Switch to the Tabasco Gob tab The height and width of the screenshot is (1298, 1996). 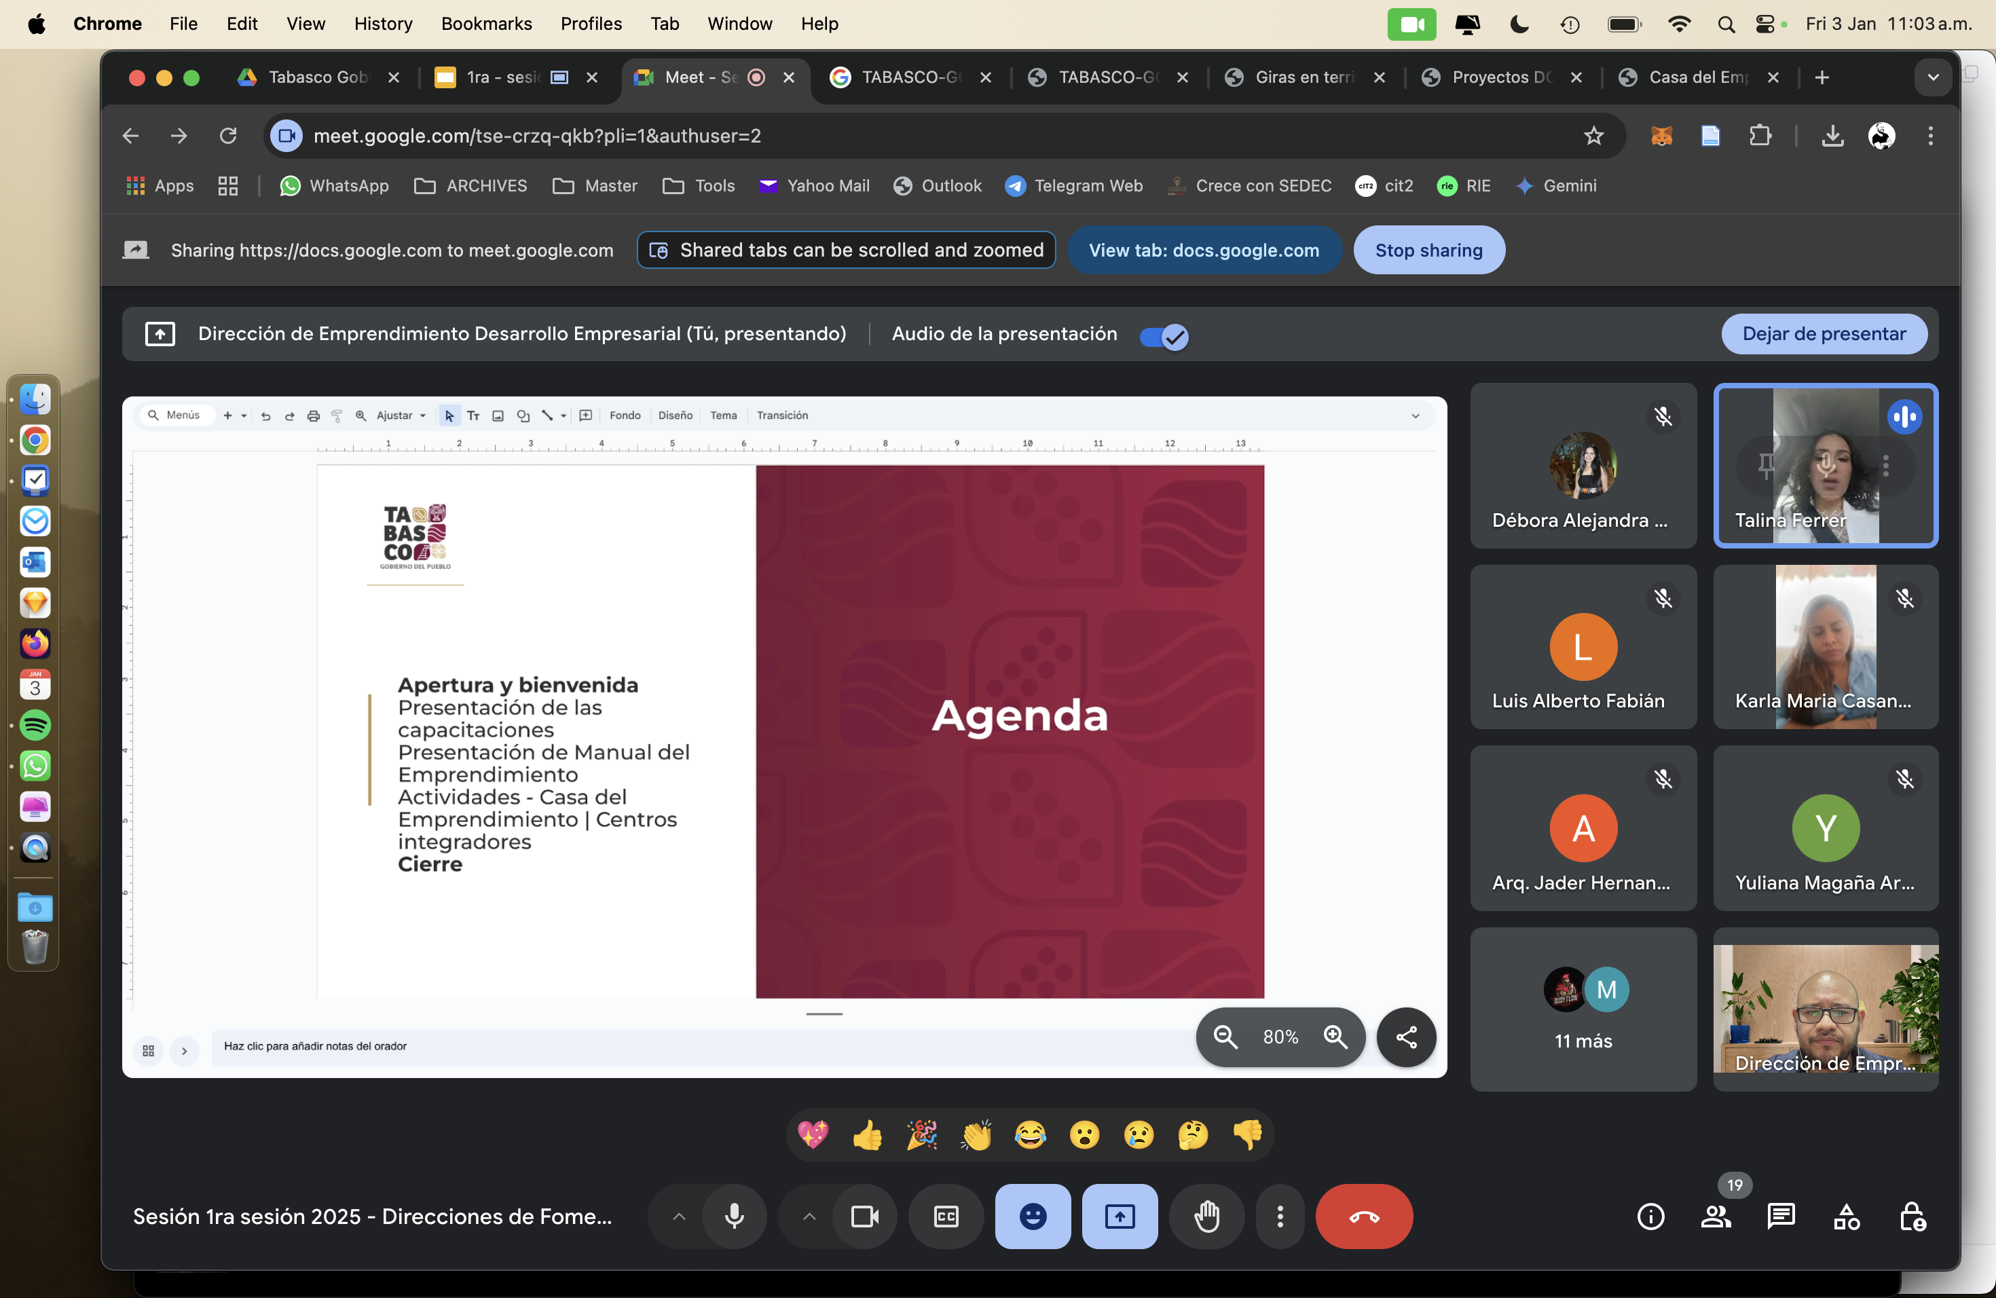pos(317,77)
